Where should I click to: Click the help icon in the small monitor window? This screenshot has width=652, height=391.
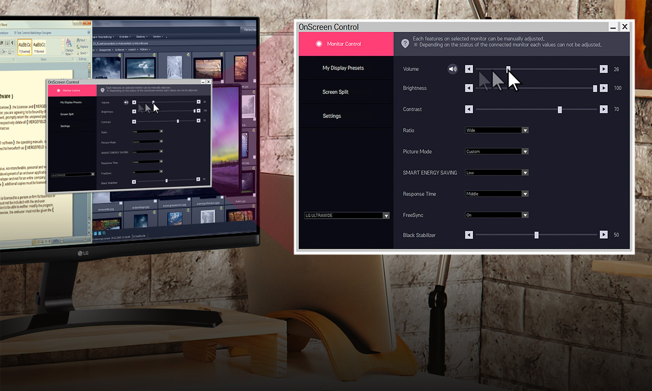pyautogui.click(x=102, y=90)
